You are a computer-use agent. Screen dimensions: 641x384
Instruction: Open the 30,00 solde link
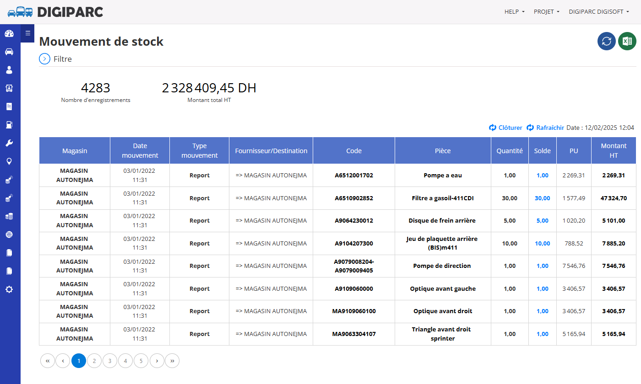click(x=543, y=198)
